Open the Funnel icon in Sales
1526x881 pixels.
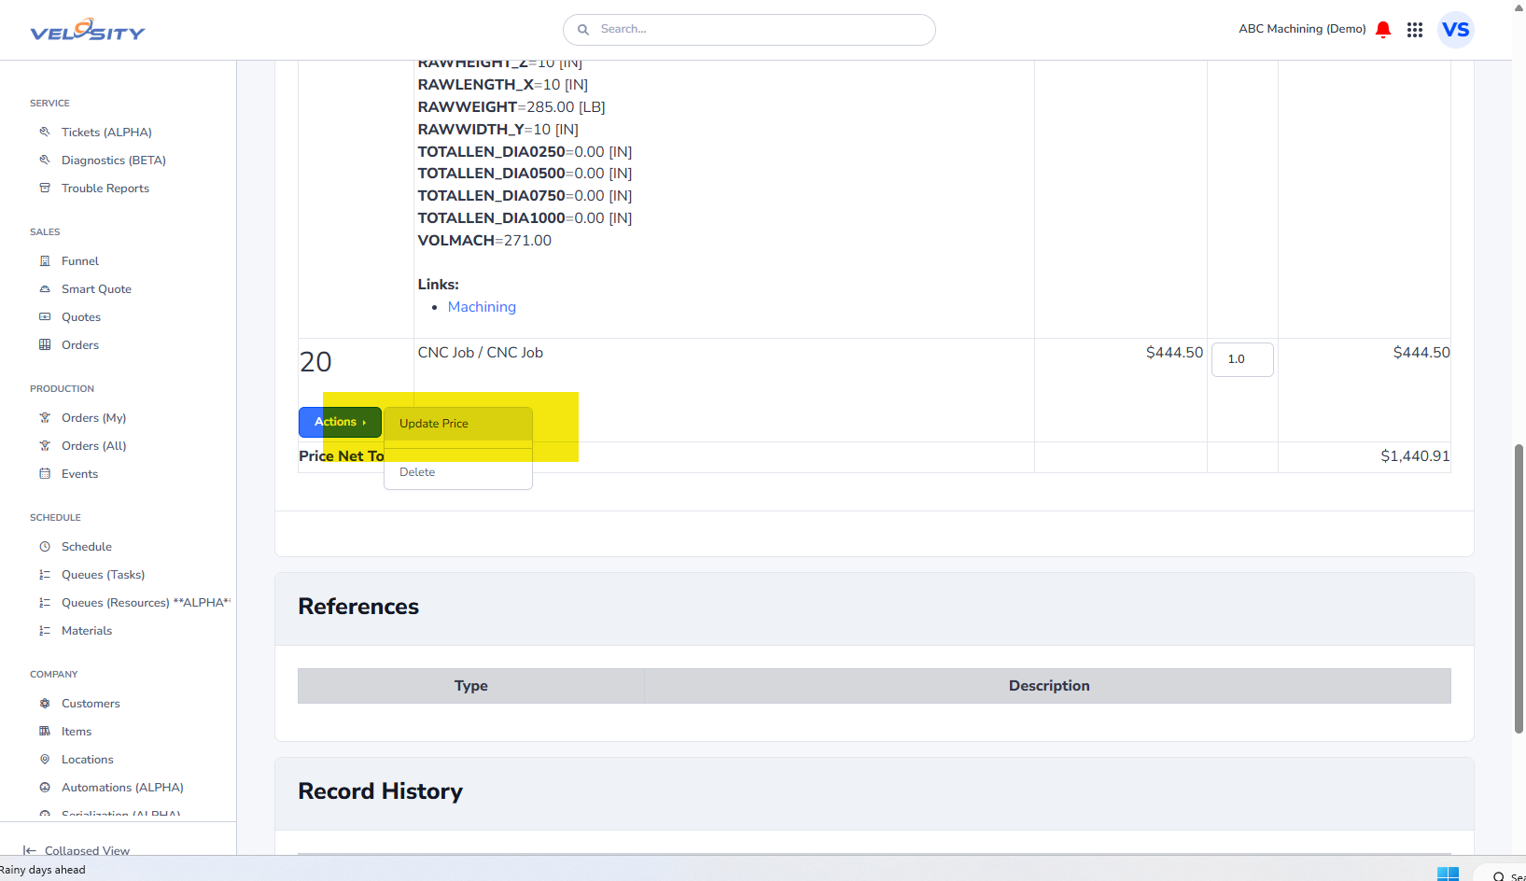coord(45,260)
